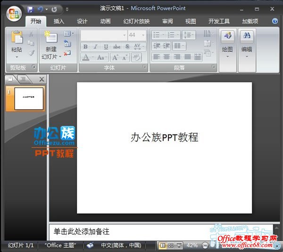The height and width of the screenshot is (252, 283).
Task: Toggle Bold formatting
Action: pyautogui.click(x=85, y=47)
